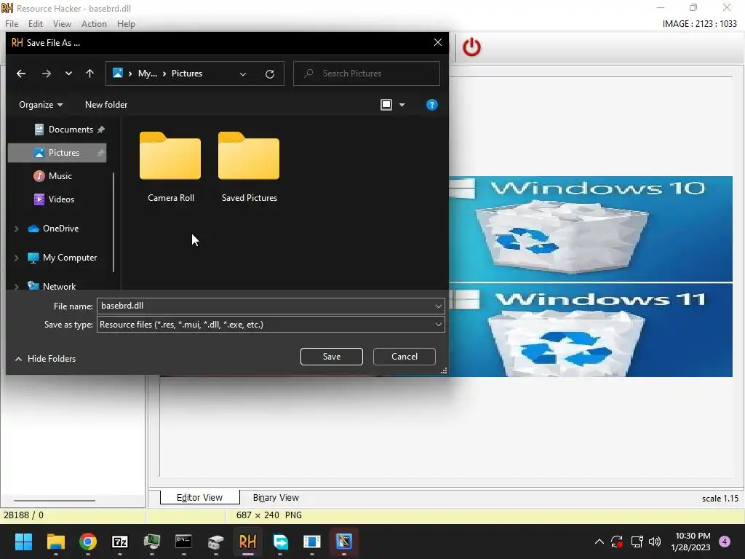Click the sync status tray icon
The width and height of the screenshot is (745, 559).
click(617, 542)
